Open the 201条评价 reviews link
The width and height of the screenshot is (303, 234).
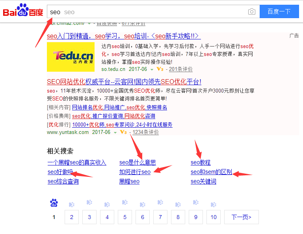pos(180,69)
